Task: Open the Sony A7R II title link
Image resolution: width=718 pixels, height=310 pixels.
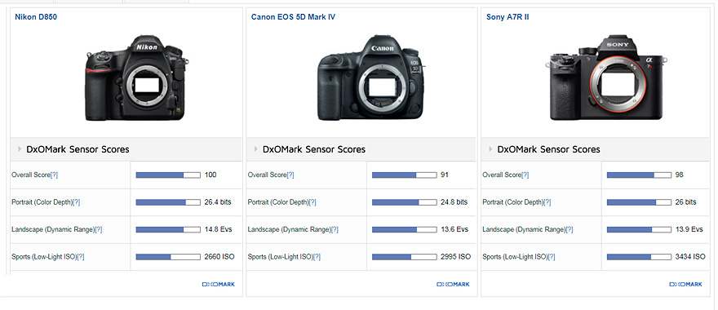Action: point(507,17)
